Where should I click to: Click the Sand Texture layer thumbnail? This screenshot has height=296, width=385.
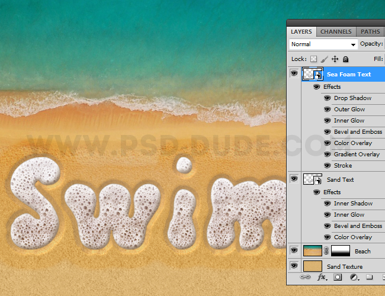[x=312, y=267]
